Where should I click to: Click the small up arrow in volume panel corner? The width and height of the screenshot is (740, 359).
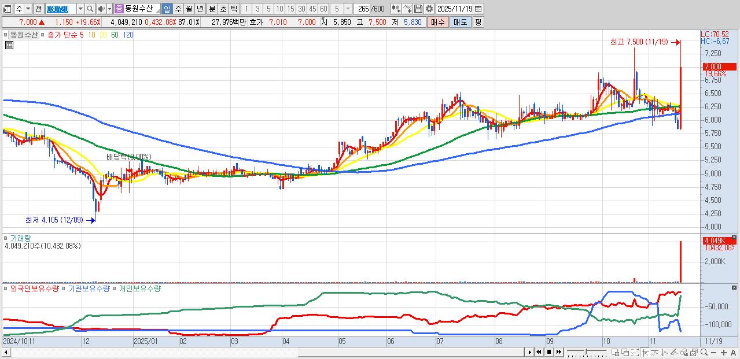pyautogui.click(x=735, y=238)
